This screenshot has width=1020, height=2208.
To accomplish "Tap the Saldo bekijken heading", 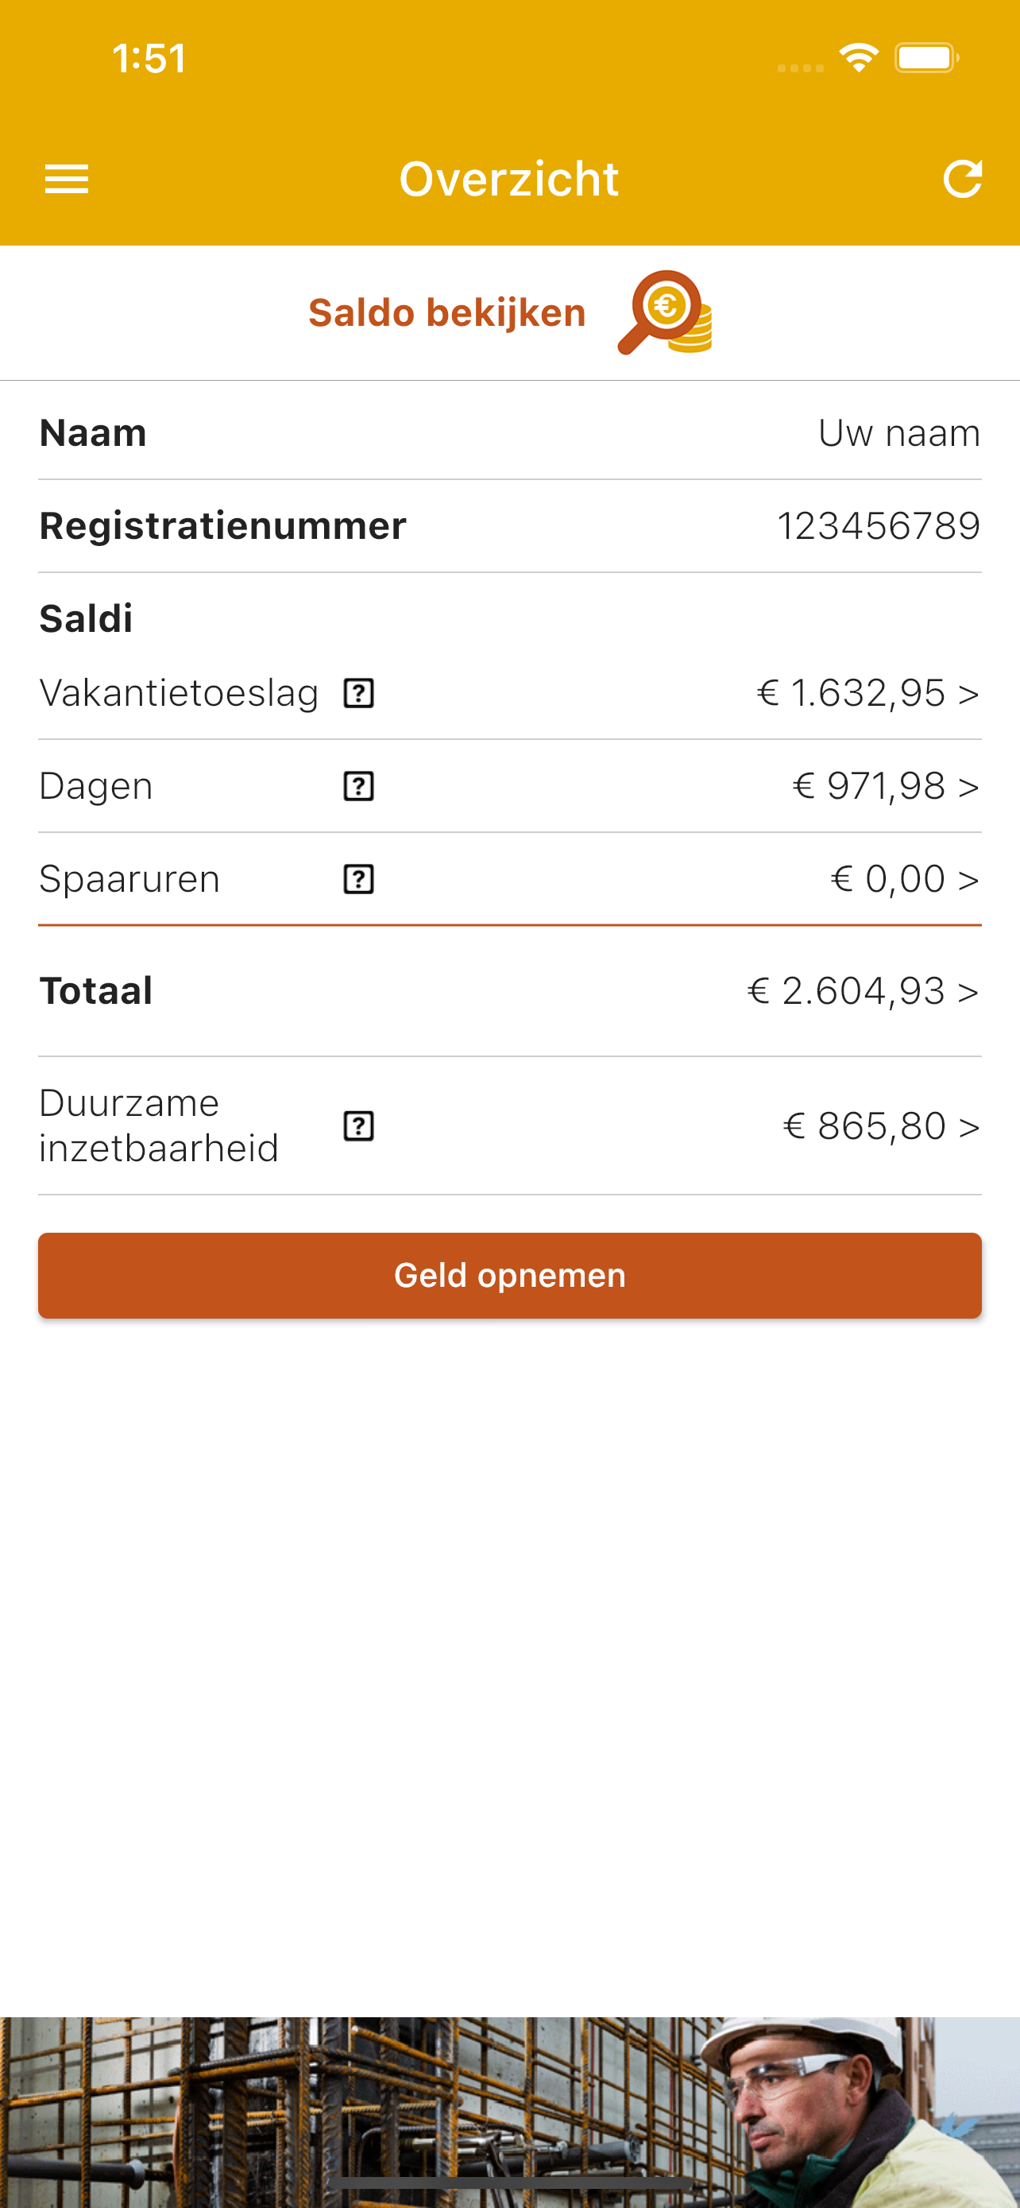I will (x=447, y=313).
